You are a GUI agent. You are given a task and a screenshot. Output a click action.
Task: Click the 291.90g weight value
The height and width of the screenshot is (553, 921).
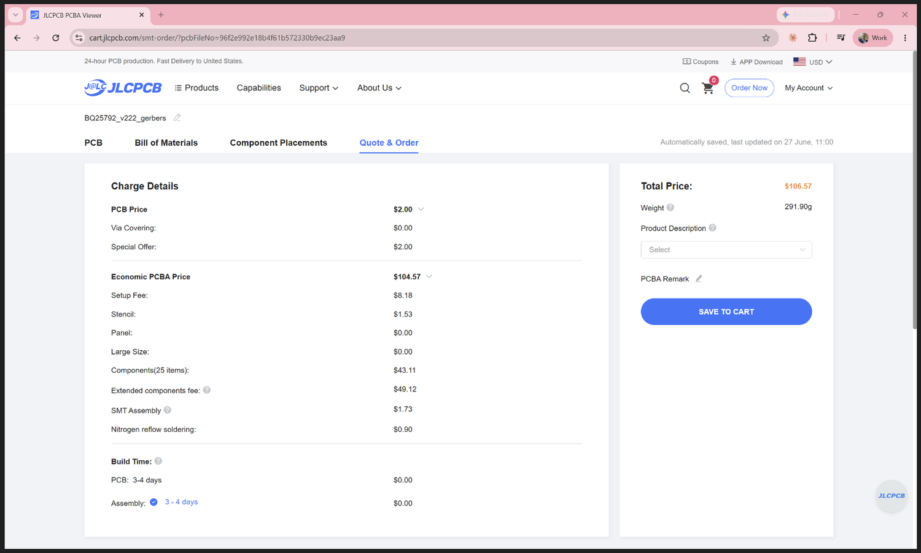798,207
